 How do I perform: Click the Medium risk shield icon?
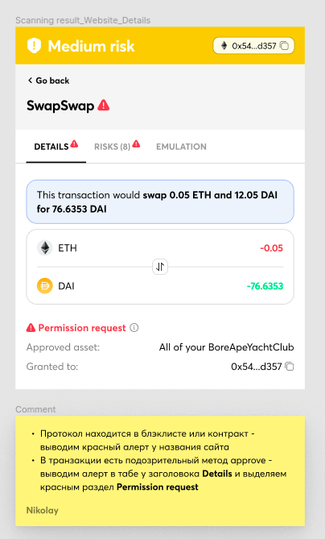[x=34, y=46]
